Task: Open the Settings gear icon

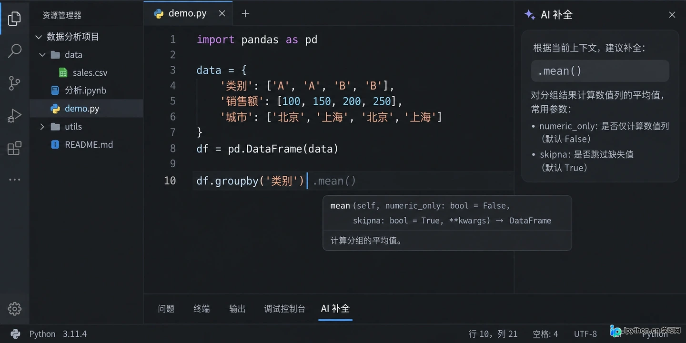Action: click(x=15, y=309)
